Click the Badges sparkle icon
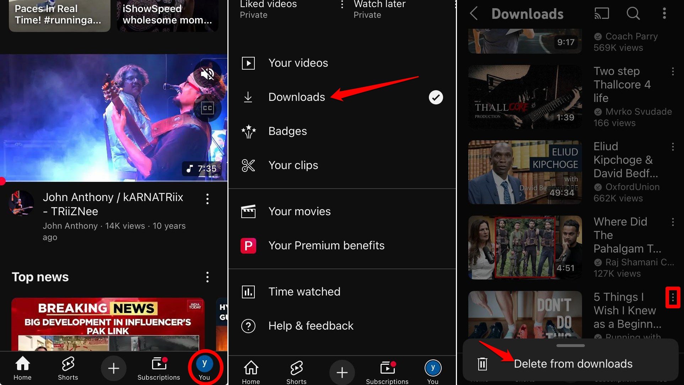Screen dimensions: 684x385 [x=248, y=131]
